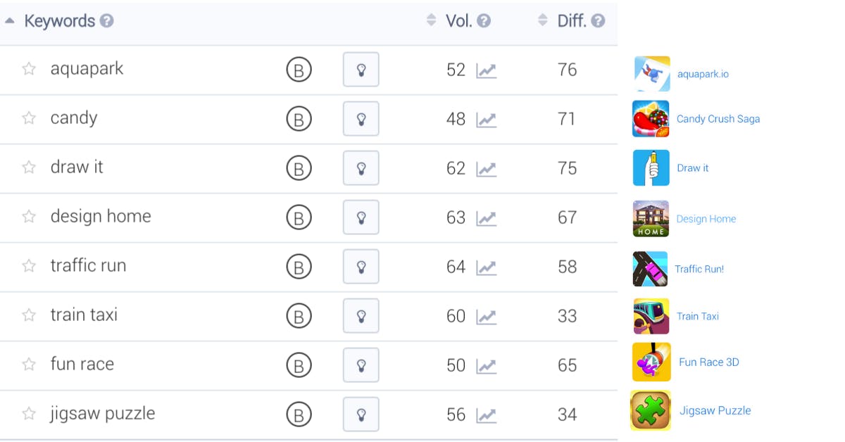Click the B badge for fun race
The width and height of the screenshot is (845, 442).
299,365
